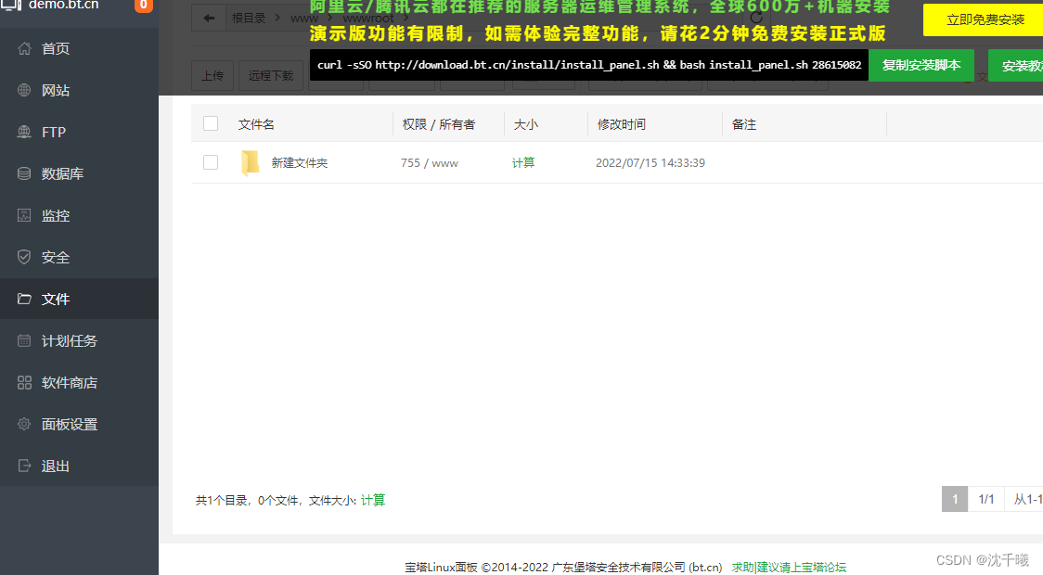Click FTP text label in sidebar
This screenshot has width=1043, height=575.
54,133
